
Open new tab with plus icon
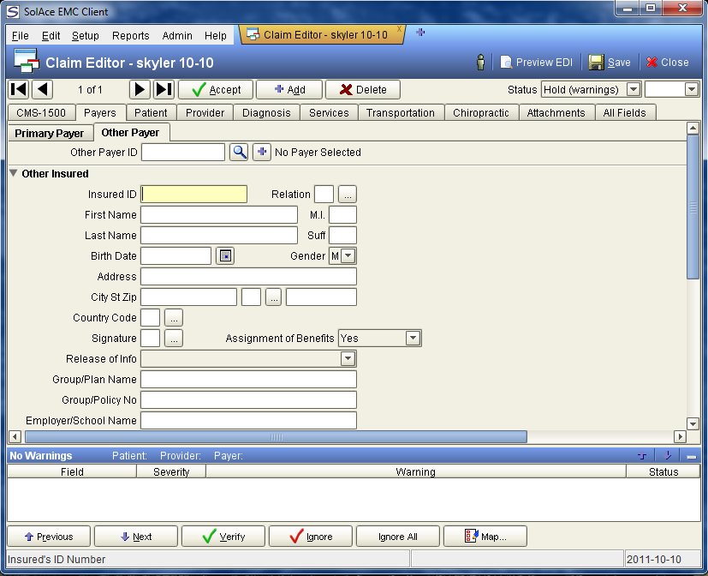point(420,33)
